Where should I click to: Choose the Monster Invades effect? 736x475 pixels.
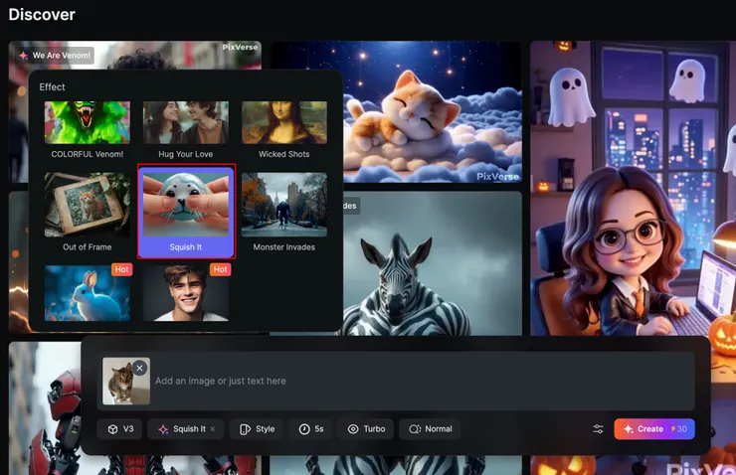pos(284,212)
